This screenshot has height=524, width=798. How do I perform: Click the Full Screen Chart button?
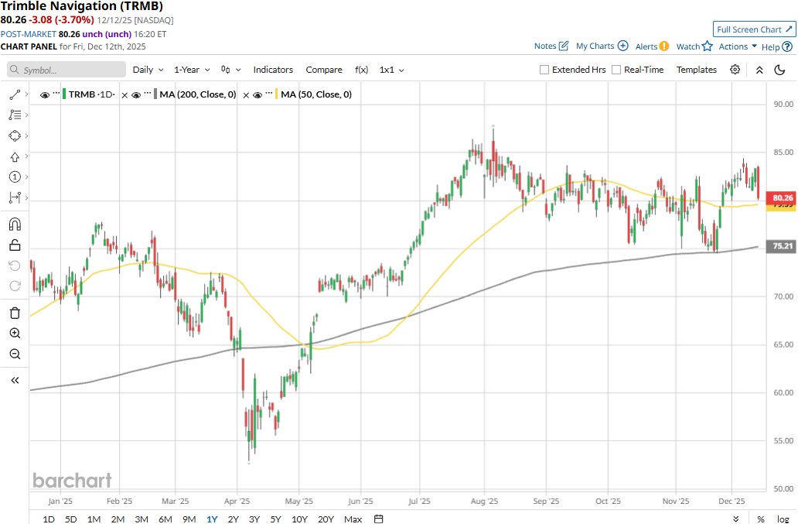click(754, 29)
